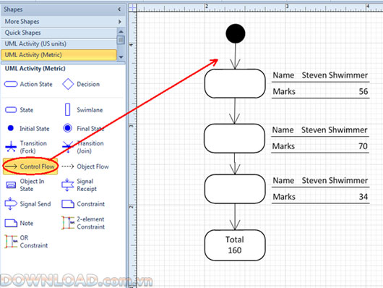Collapse the Shapes panel with its arrow

119,9
